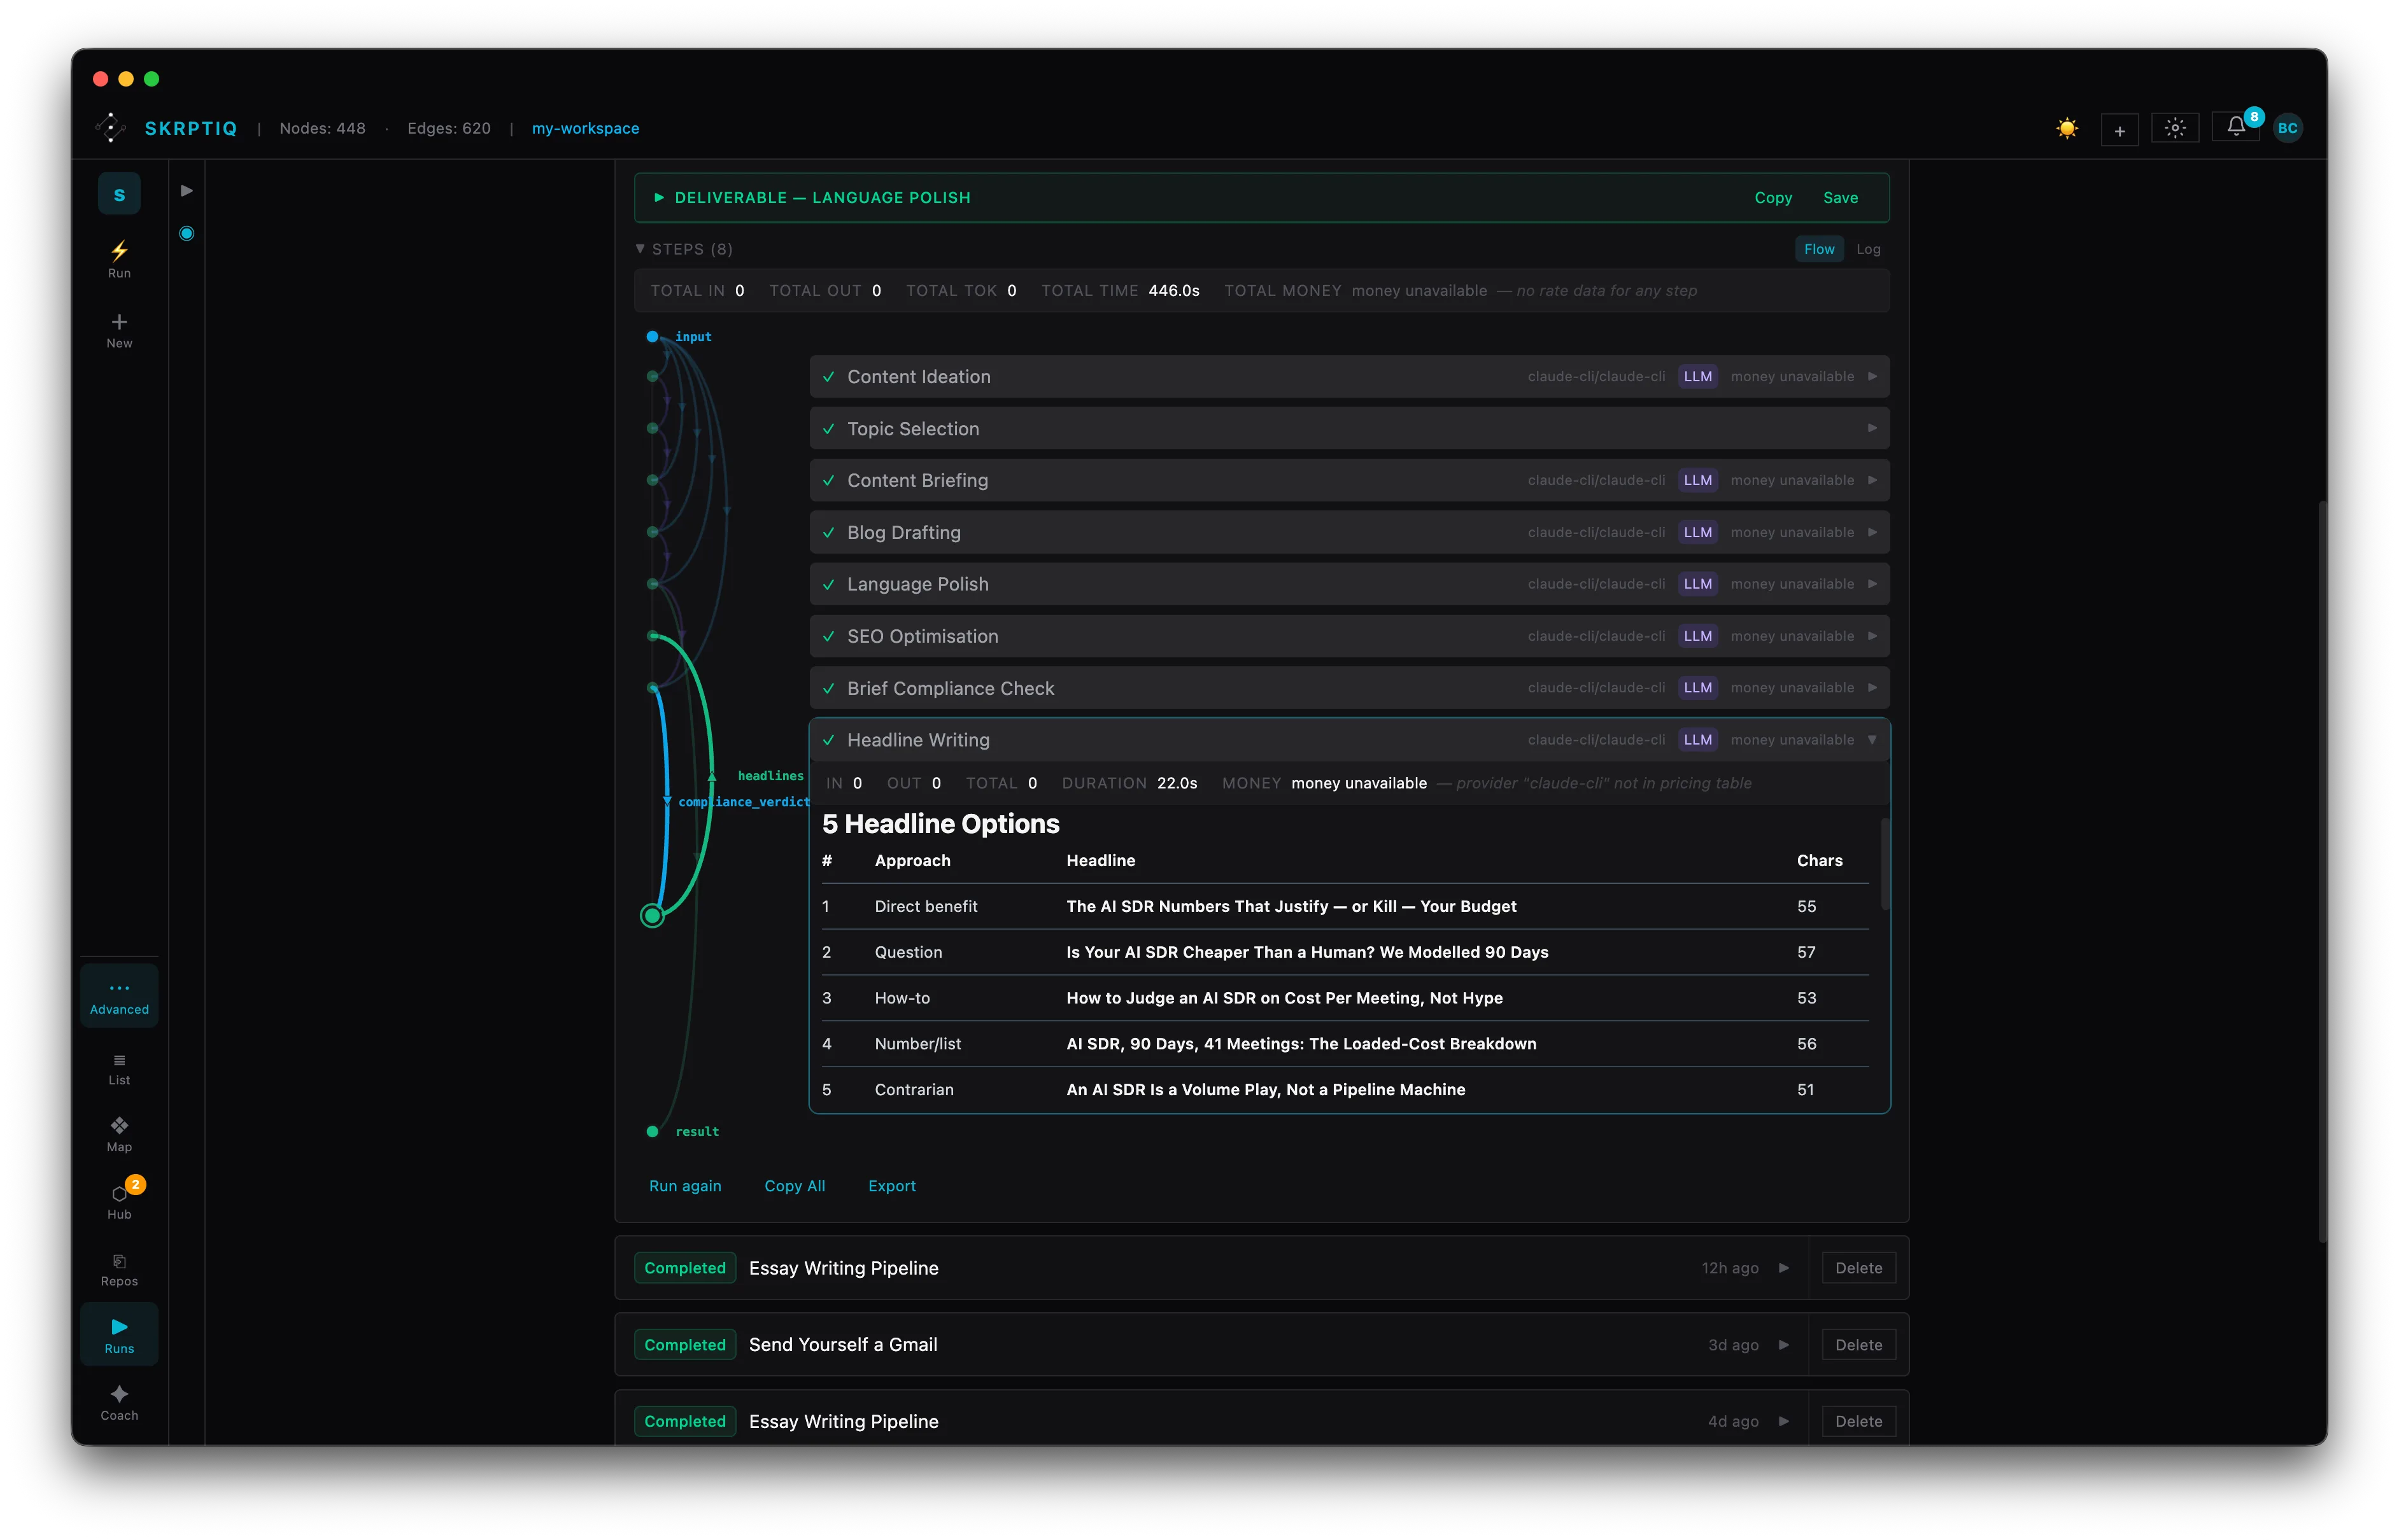Select headline "How to Judge an AI SDR"
This screenshot has width=2399, height=1540.
click(1285, 998)
